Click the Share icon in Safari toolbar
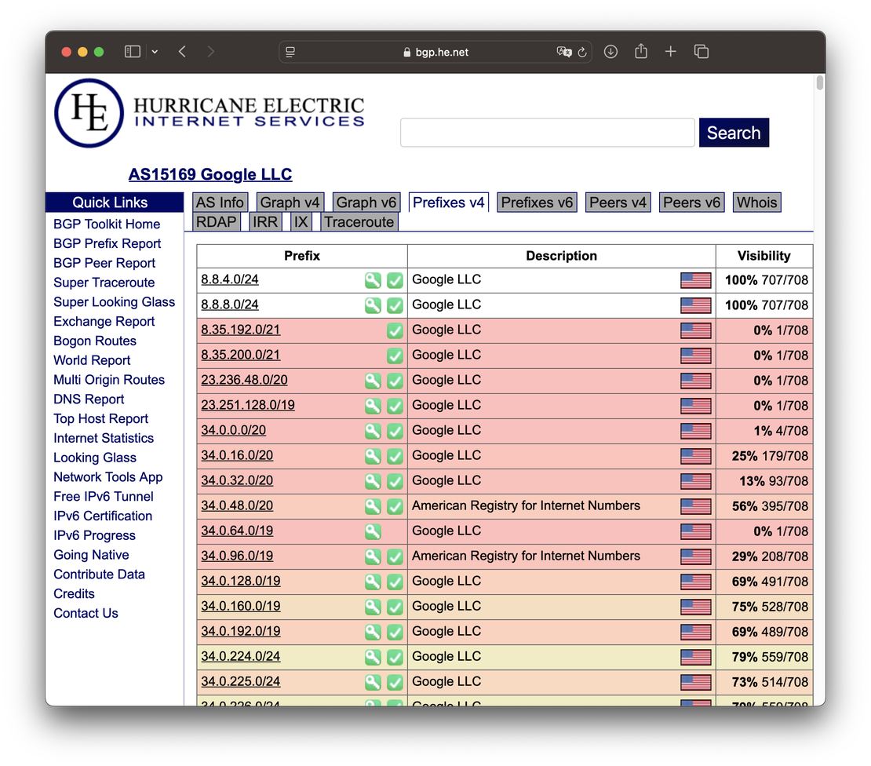Viewport: 871px width, 766px height. click(641, 52)
